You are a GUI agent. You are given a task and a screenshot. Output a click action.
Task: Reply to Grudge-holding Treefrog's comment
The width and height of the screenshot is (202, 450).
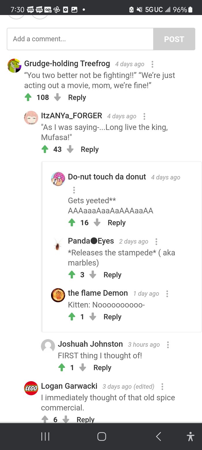click(77, 97)
